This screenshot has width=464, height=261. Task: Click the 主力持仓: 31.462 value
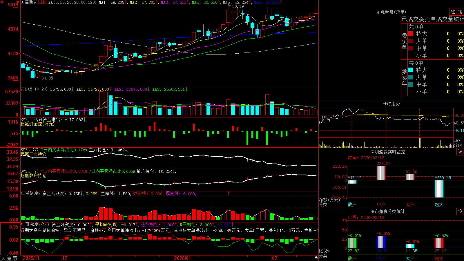point(108,150)
